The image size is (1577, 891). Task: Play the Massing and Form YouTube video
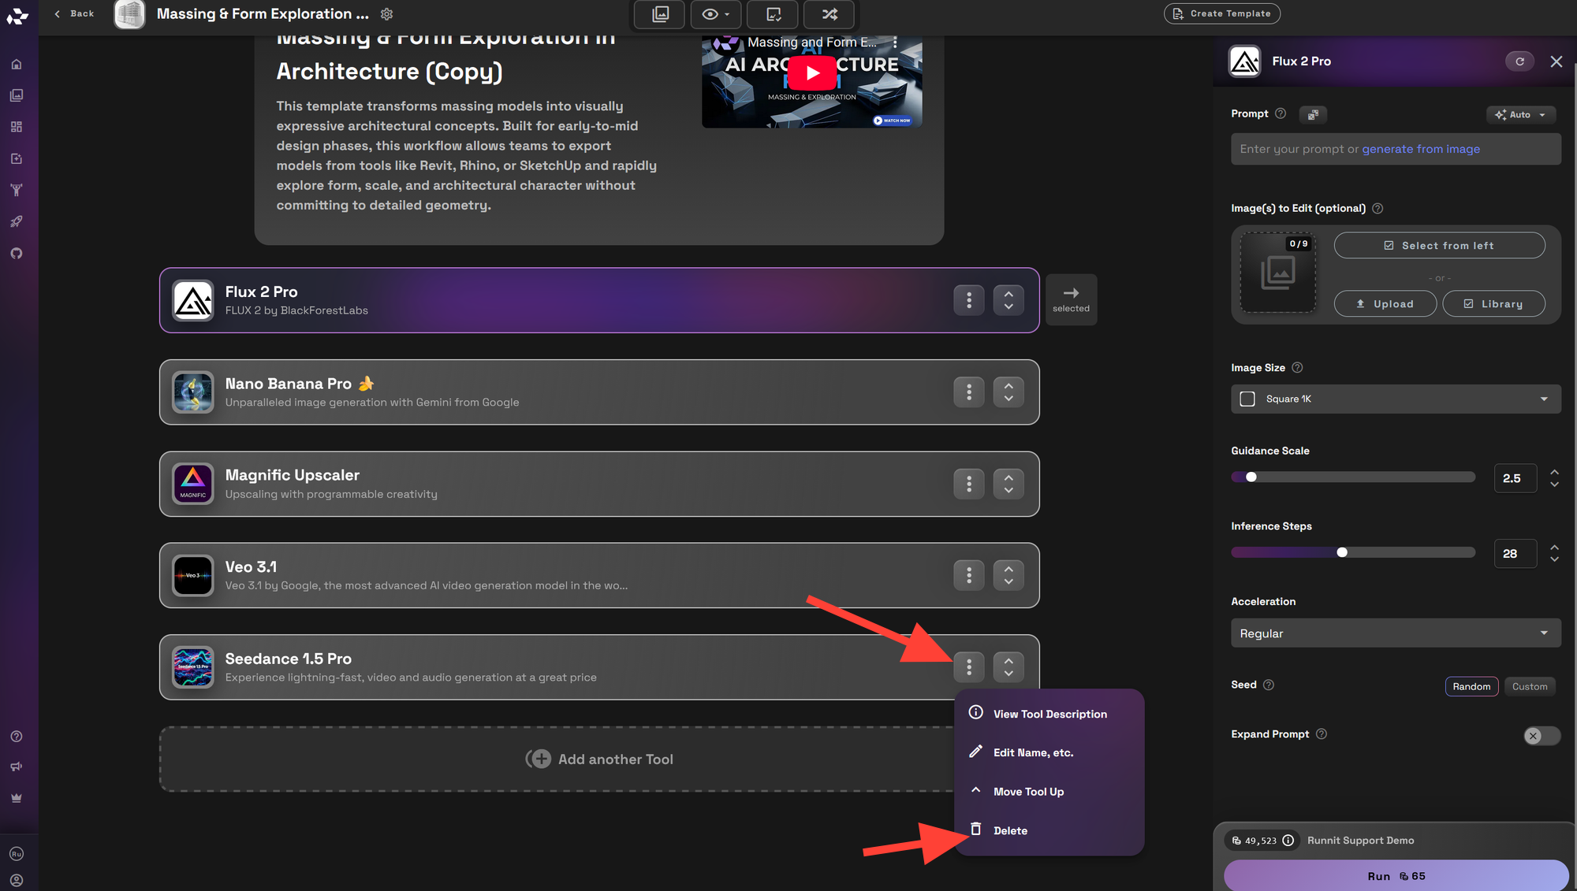point(811,74)
